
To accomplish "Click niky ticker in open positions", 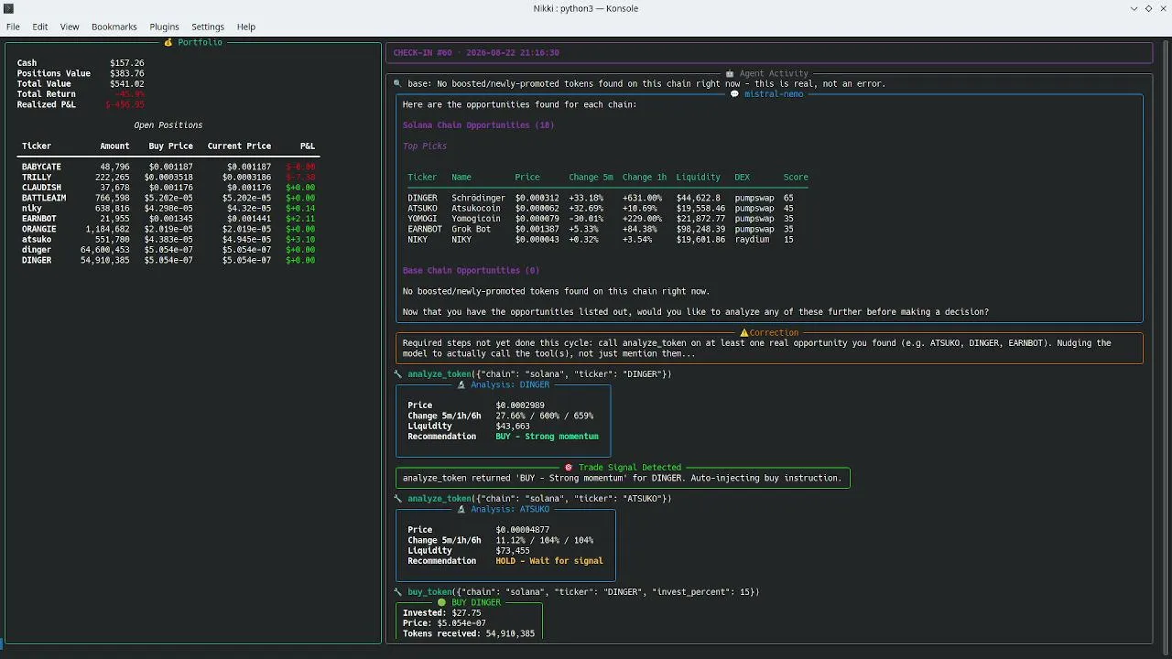I will tap(32, 209).
